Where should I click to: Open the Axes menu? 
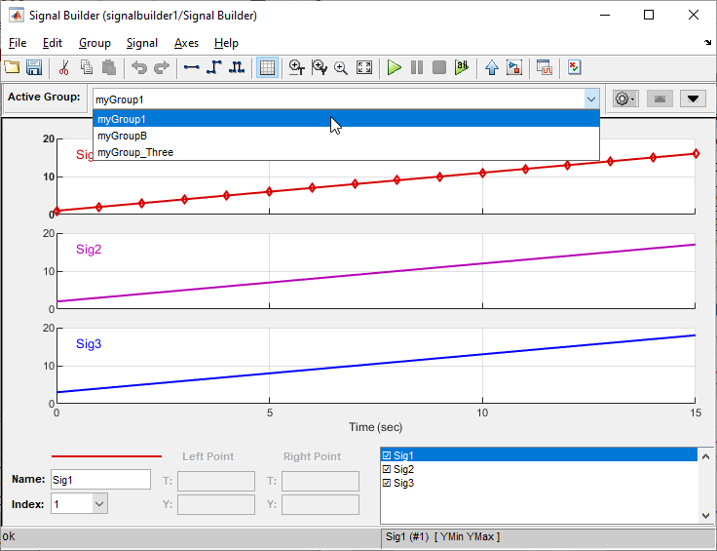click(x=186, y=43)
